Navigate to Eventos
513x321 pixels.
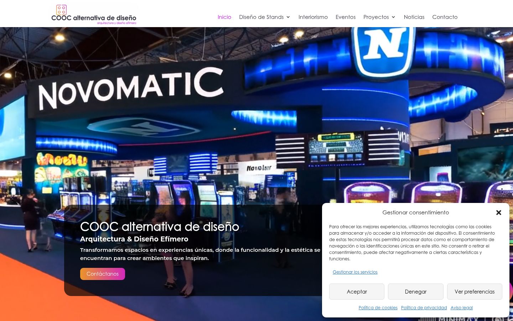[x=346, y=17]
